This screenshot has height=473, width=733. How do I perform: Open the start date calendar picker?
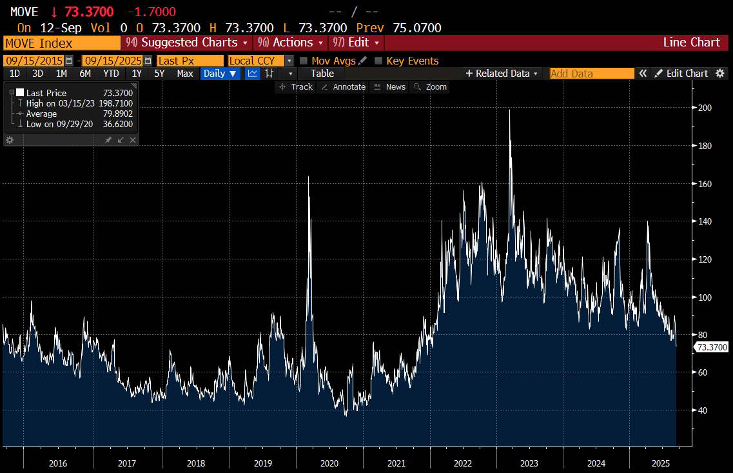[69, 61]
